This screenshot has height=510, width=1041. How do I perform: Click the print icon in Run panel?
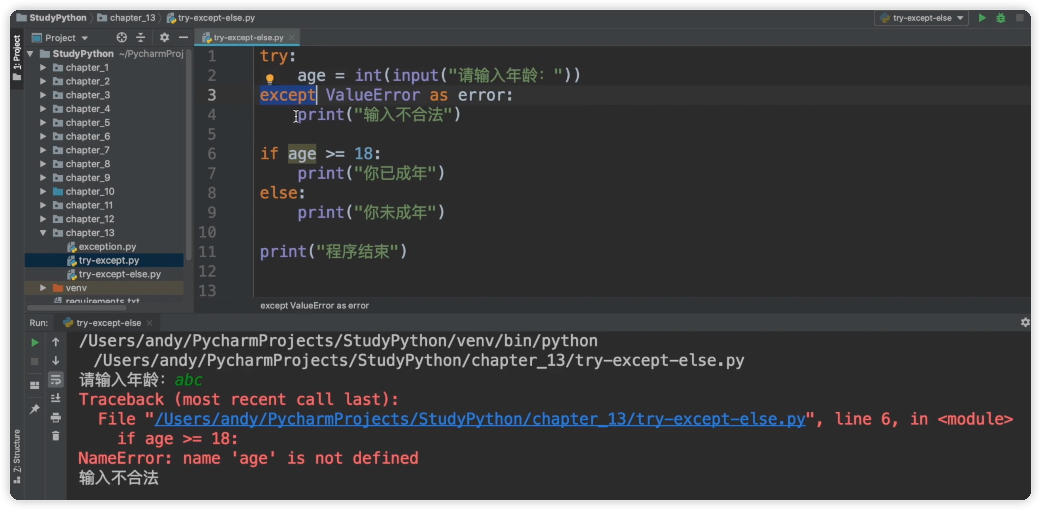[x=56, y=417]
